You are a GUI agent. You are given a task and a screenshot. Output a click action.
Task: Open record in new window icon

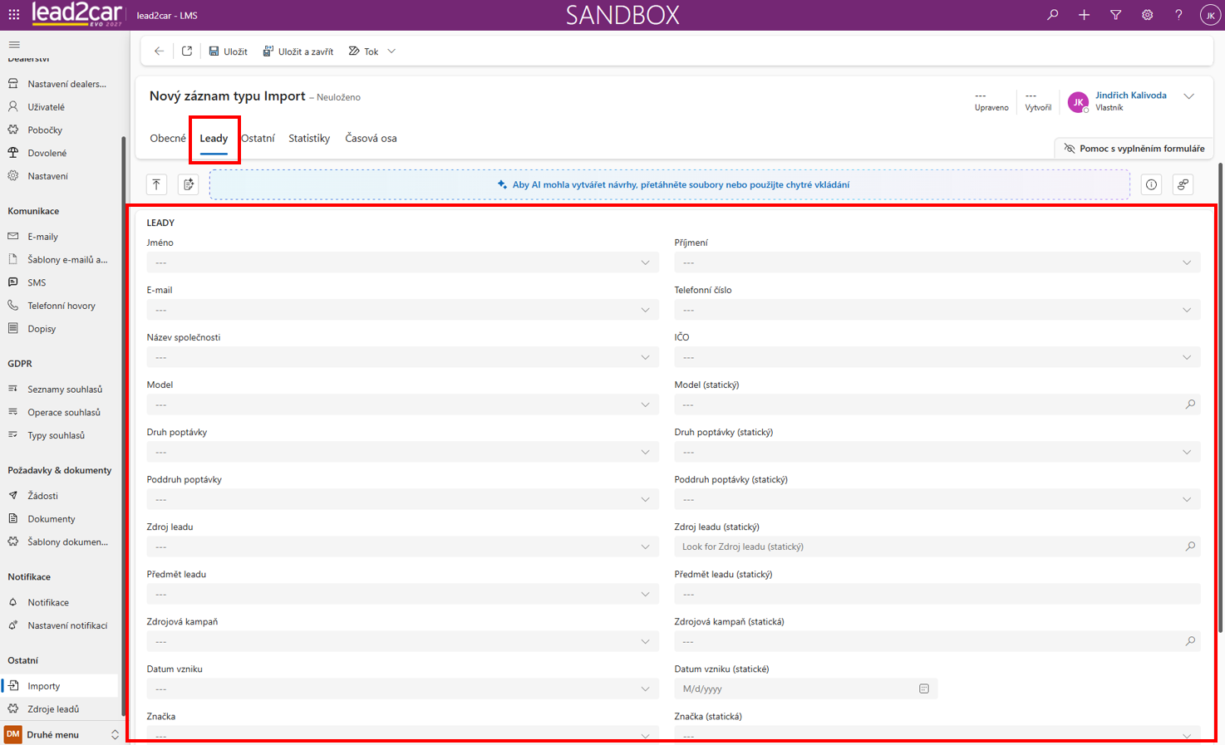click(x=187, y=51)
